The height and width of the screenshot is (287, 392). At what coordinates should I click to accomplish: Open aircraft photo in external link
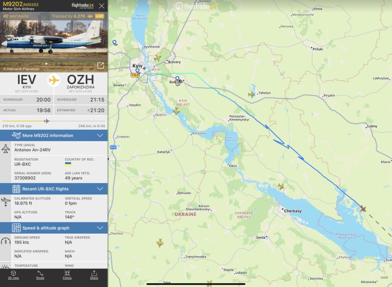(x=100, y=66)
